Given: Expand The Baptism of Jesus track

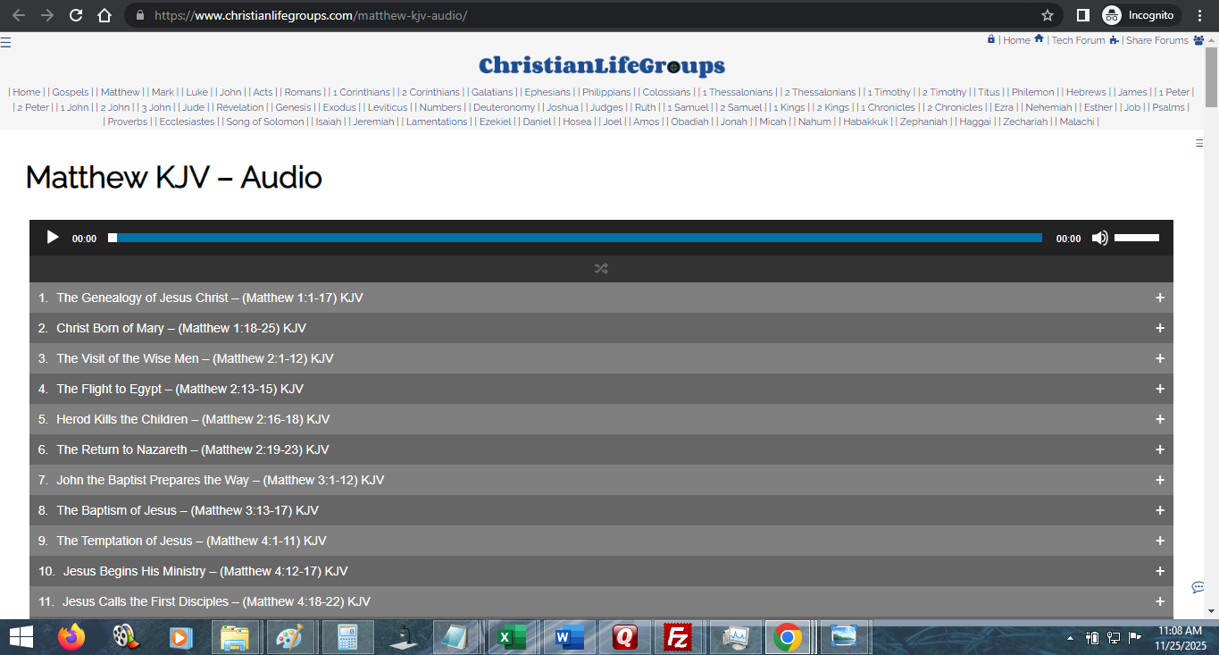Looking at the screenshot, I should click(x=1159, y=510).
